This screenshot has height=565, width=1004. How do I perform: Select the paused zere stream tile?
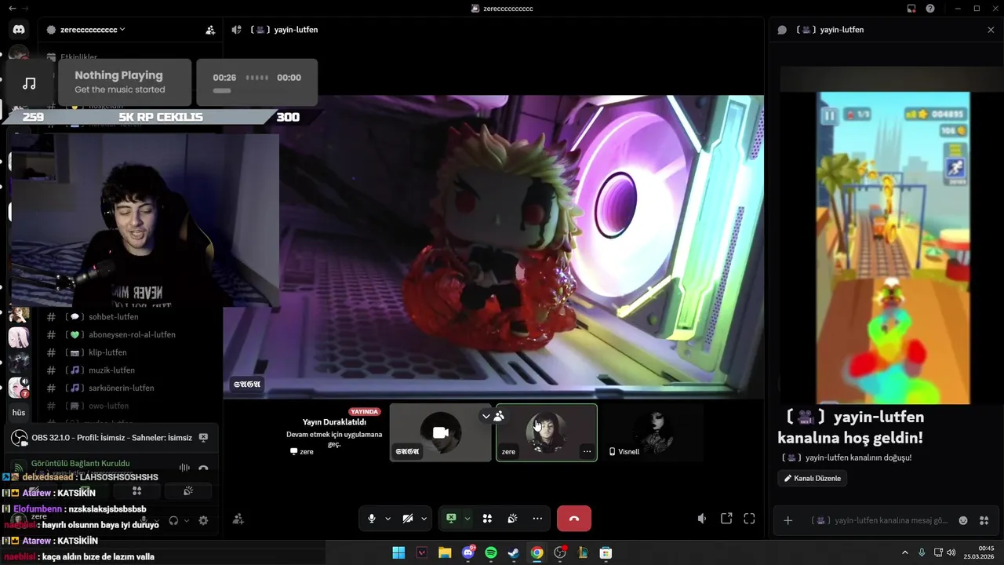[x=336, y=432]
